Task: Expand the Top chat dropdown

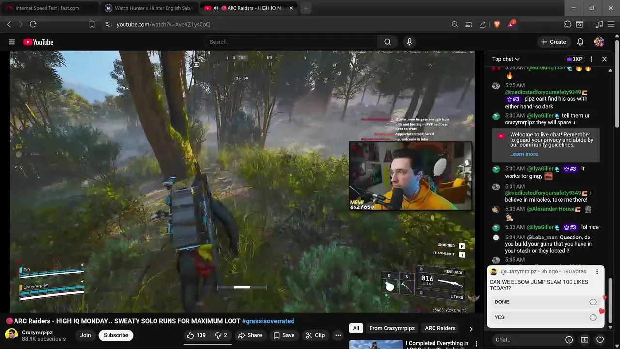Action: pos(506,59)
